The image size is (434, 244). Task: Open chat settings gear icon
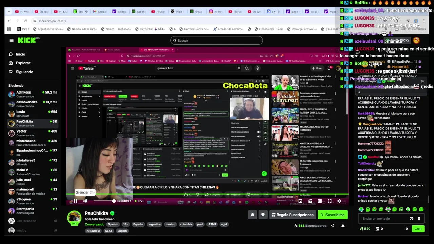407,229
